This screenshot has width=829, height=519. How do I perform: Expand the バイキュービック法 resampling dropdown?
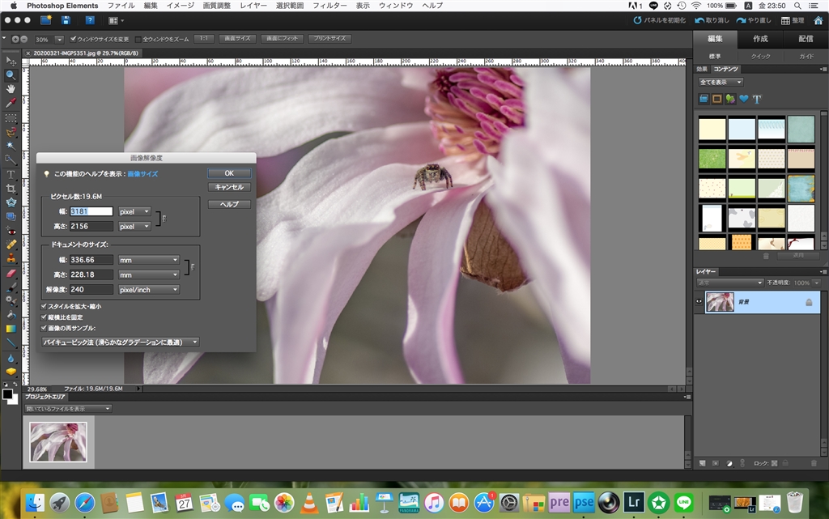click(120, 342)
